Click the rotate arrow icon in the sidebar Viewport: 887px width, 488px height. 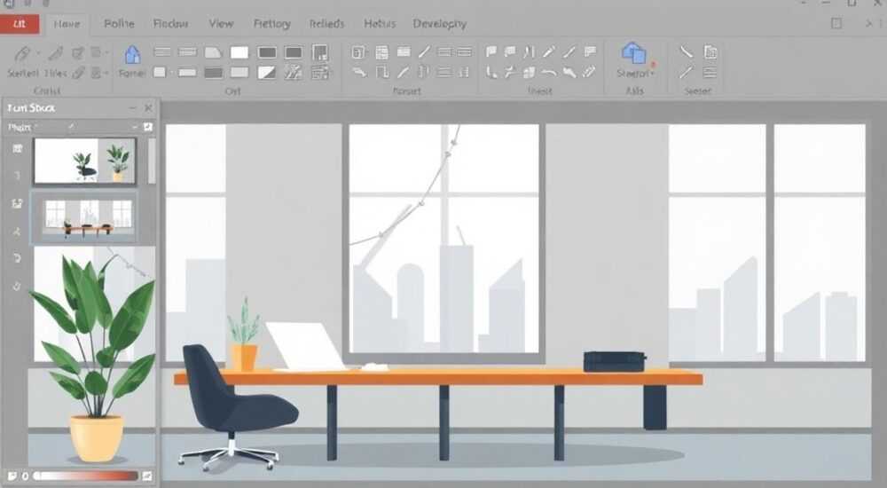pos(17,258)
